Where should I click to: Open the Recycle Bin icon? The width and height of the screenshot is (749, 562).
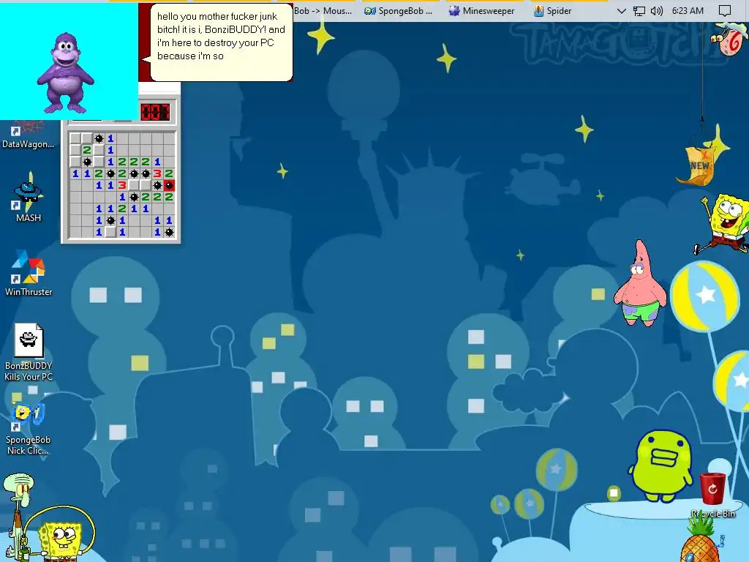click(x=712, y=495)
